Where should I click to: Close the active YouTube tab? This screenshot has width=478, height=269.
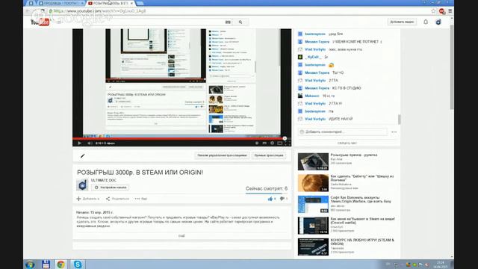[x=131, y=3]
